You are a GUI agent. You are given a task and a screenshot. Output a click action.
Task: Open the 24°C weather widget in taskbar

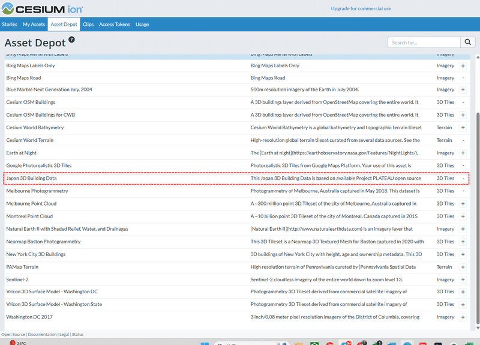click(18, 343)
